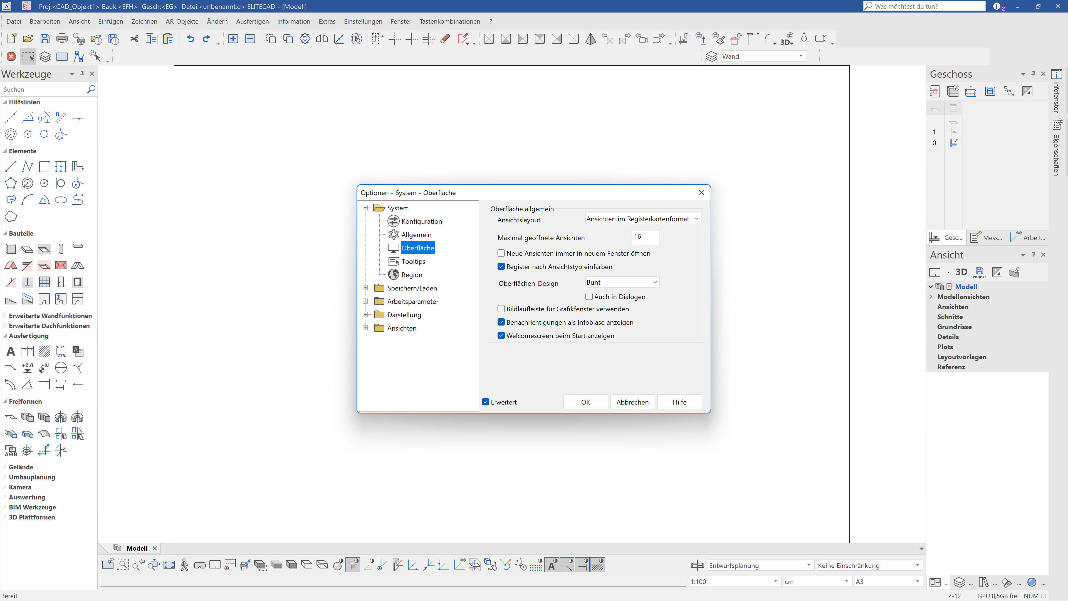Click the red cancel icon in toolbar
The height and width of the screenshot is (601, 1068).
pyautogui.click(x=11, y=56)
